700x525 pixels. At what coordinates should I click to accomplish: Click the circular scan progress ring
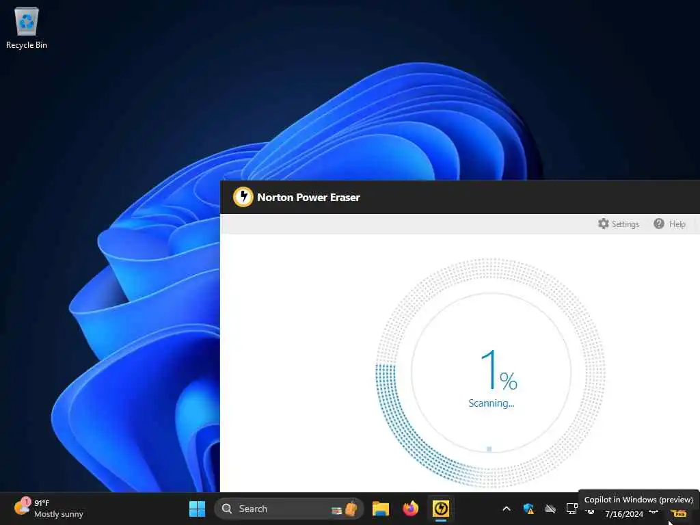click(490, 373)
